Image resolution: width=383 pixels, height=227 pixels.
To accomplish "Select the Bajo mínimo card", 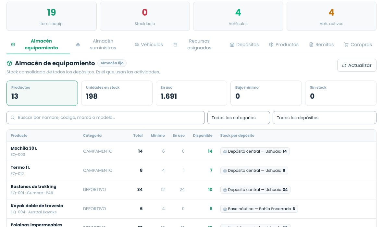I will [266, 93].
